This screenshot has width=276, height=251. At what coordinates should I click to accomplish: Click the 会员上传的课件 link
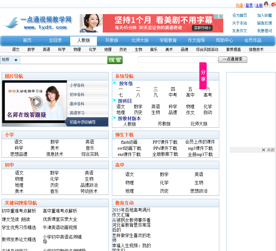(x=200, y=142)
